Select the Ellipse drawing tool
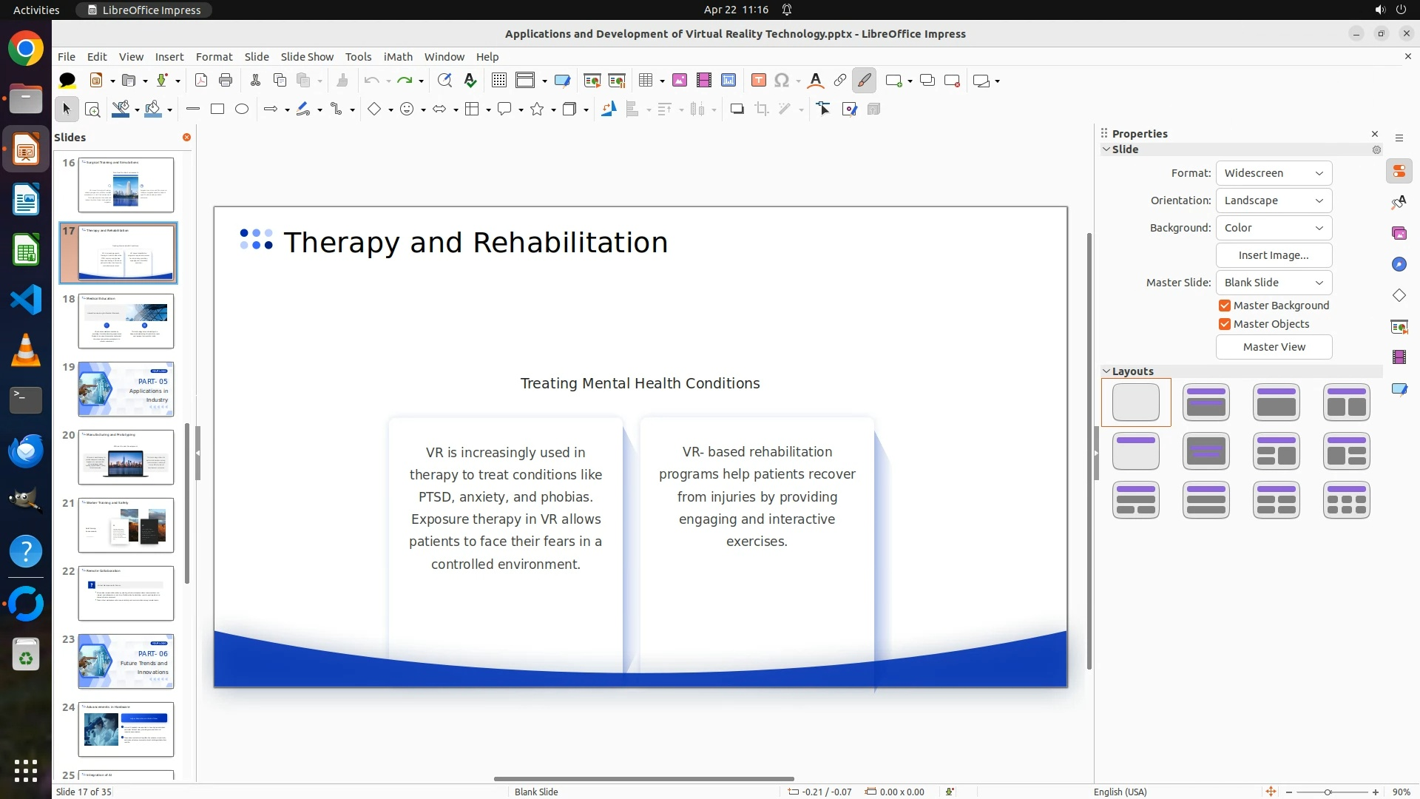 click(x=242, y=109)
